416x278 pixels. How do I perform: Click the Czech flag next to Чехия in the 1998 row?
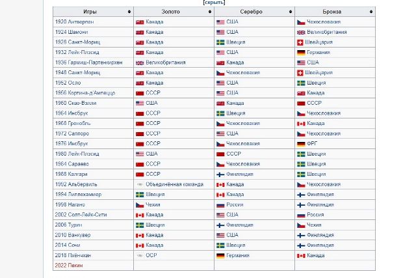tap(140, 204)
